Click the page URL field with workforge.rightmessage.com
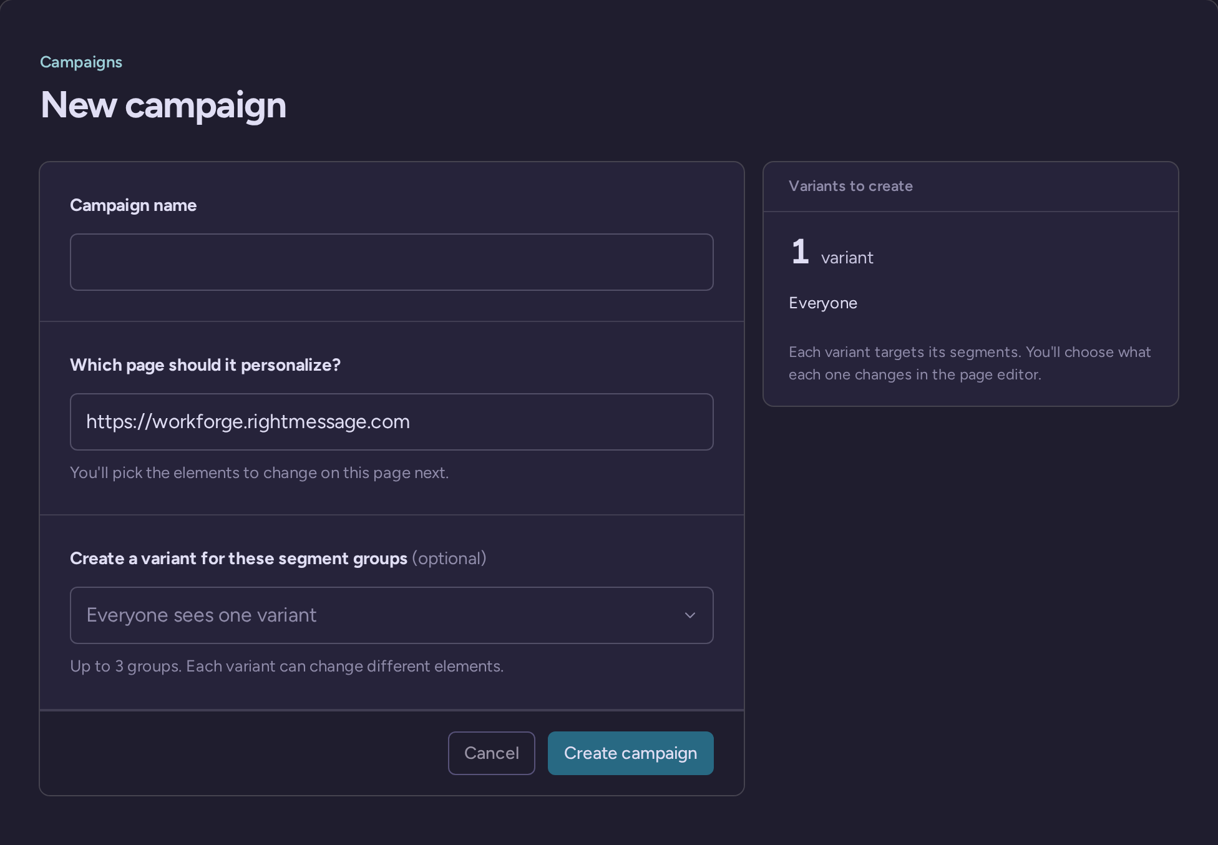1218x845 pixels. [391, 422]
